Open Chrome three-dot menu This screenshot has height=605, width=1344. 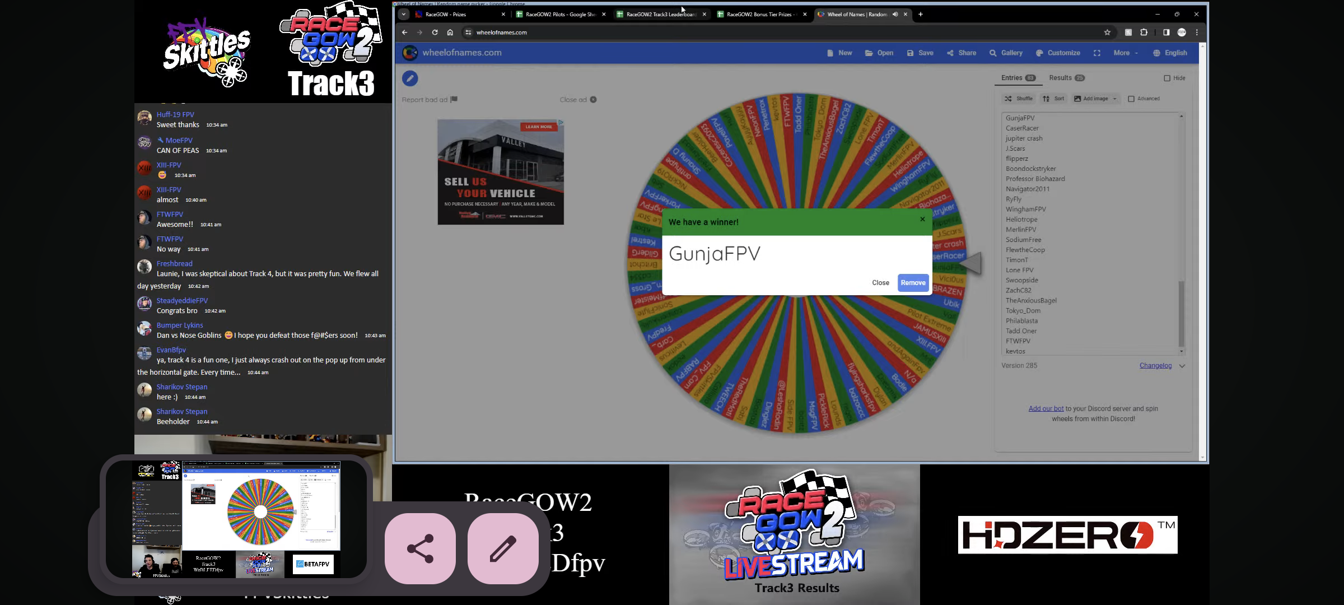pyautogui.click(x=1197, y=32)
